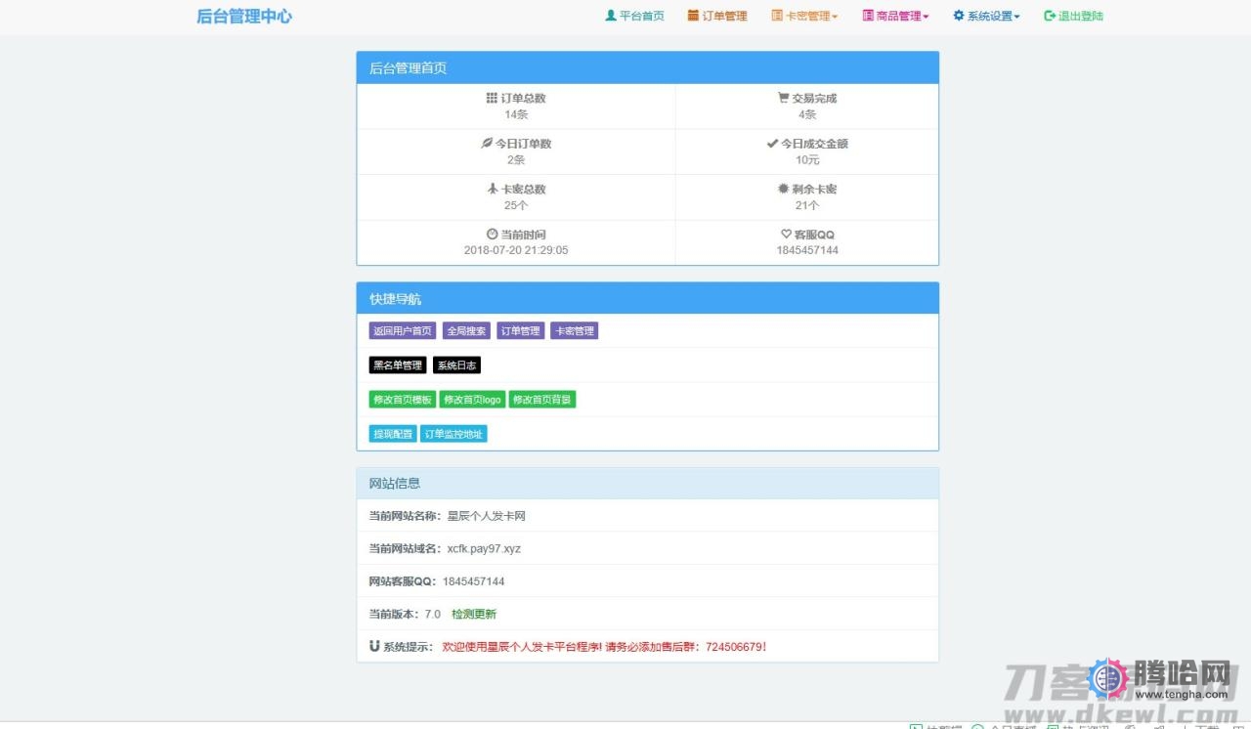Click the purple 卡密管理 quick navigation button

click(x=575, y=331)
